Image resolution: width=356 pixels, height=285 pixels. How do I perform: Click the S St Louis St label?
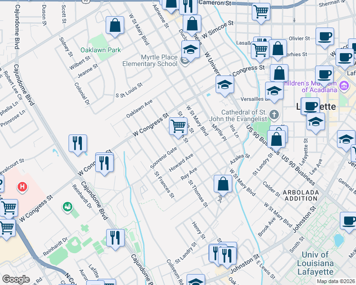click(129, 90)
